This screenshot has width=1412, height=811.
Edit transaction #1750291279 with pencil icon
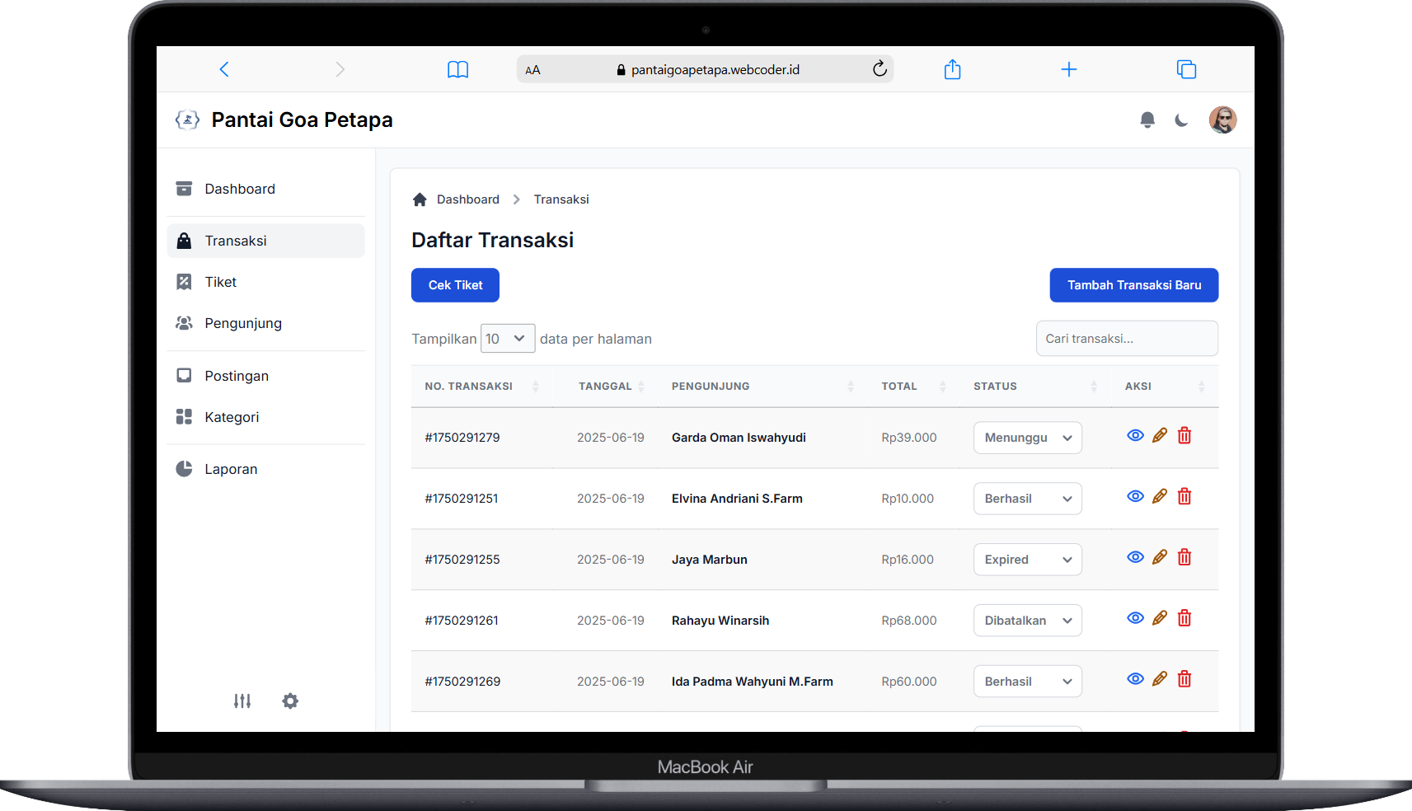[x=1160, y=435]
